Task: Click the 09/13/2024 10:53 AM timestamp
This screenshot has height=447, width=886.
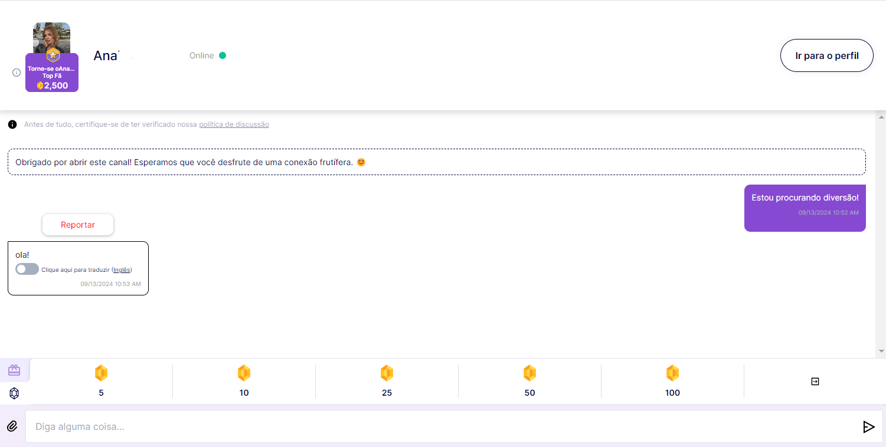Action: [x=110, y=284]
